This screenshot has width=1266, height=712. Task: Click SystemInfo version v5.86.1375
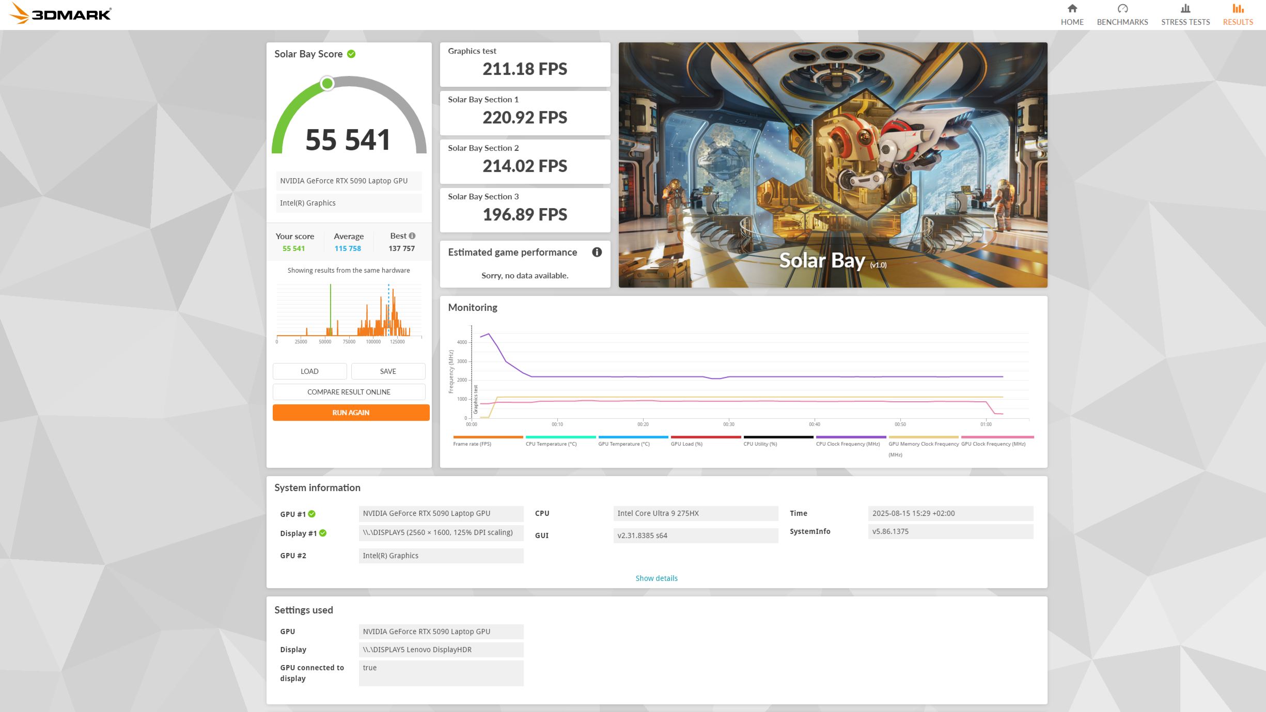pos(951,531)
